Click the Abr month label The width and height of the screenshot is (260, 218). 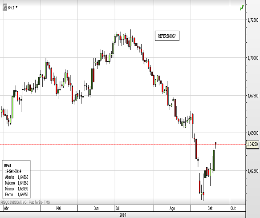[x=6, y=208]
